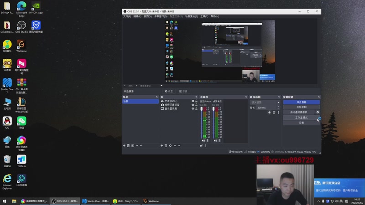Open Internet Explorer desktop shortcut
Screen dimensions: 365x205
pyautogui.click(x=7, y=182)
